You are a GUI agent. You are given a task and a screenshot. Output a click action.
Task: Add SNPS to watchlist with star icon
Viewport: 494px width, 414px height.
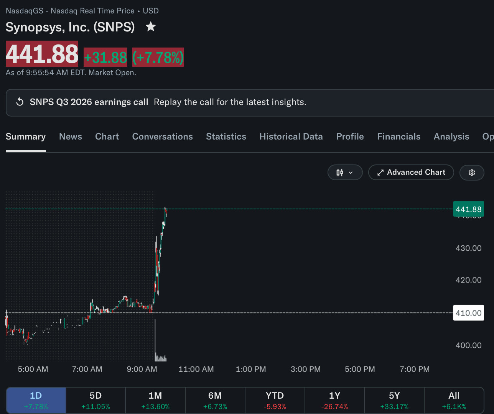click(151, 26)
